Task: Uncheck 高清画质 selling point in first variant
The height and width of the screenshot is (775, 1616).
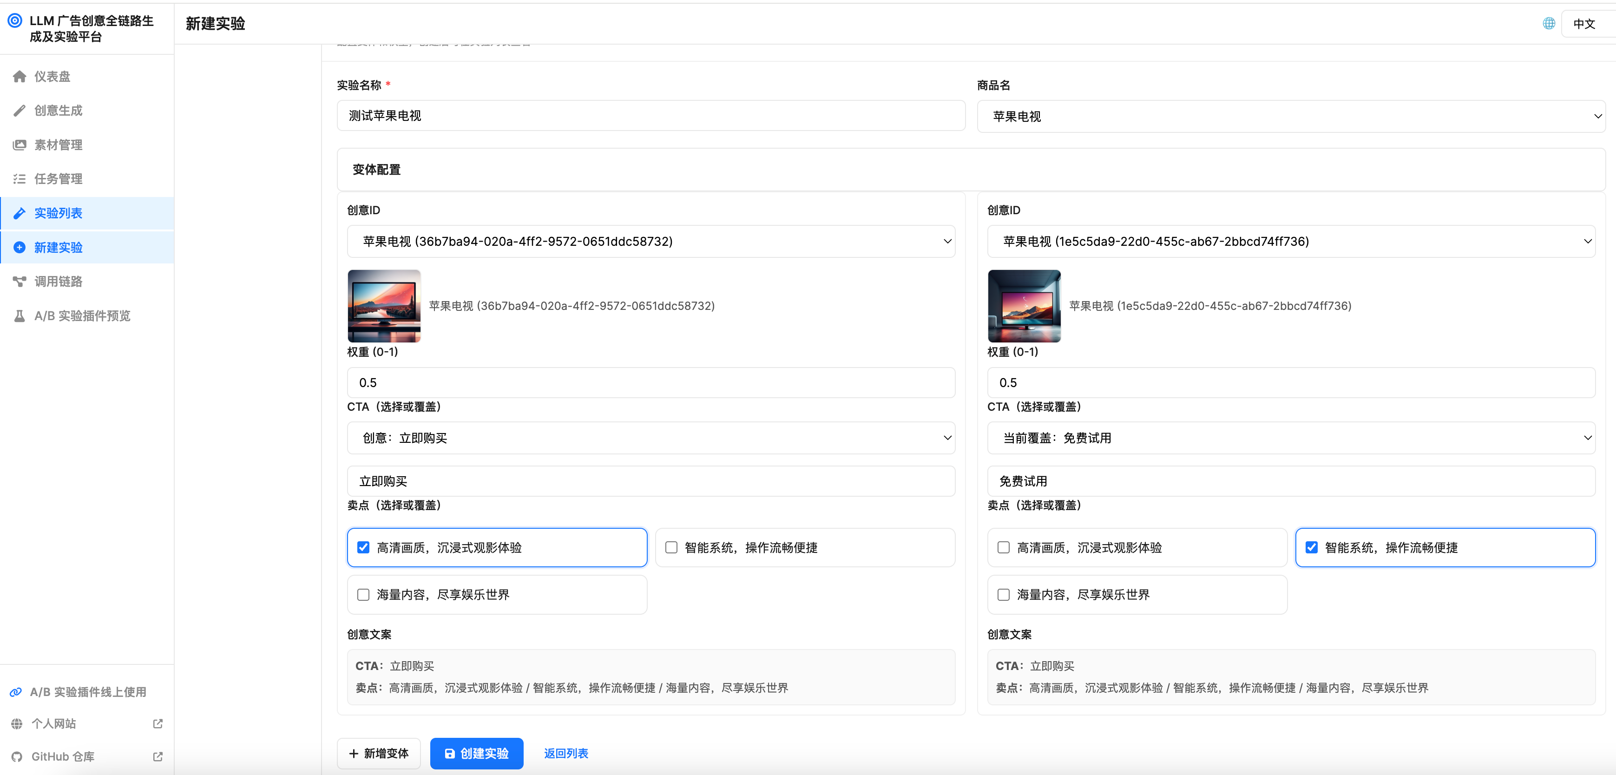Action: pos(363,547)
